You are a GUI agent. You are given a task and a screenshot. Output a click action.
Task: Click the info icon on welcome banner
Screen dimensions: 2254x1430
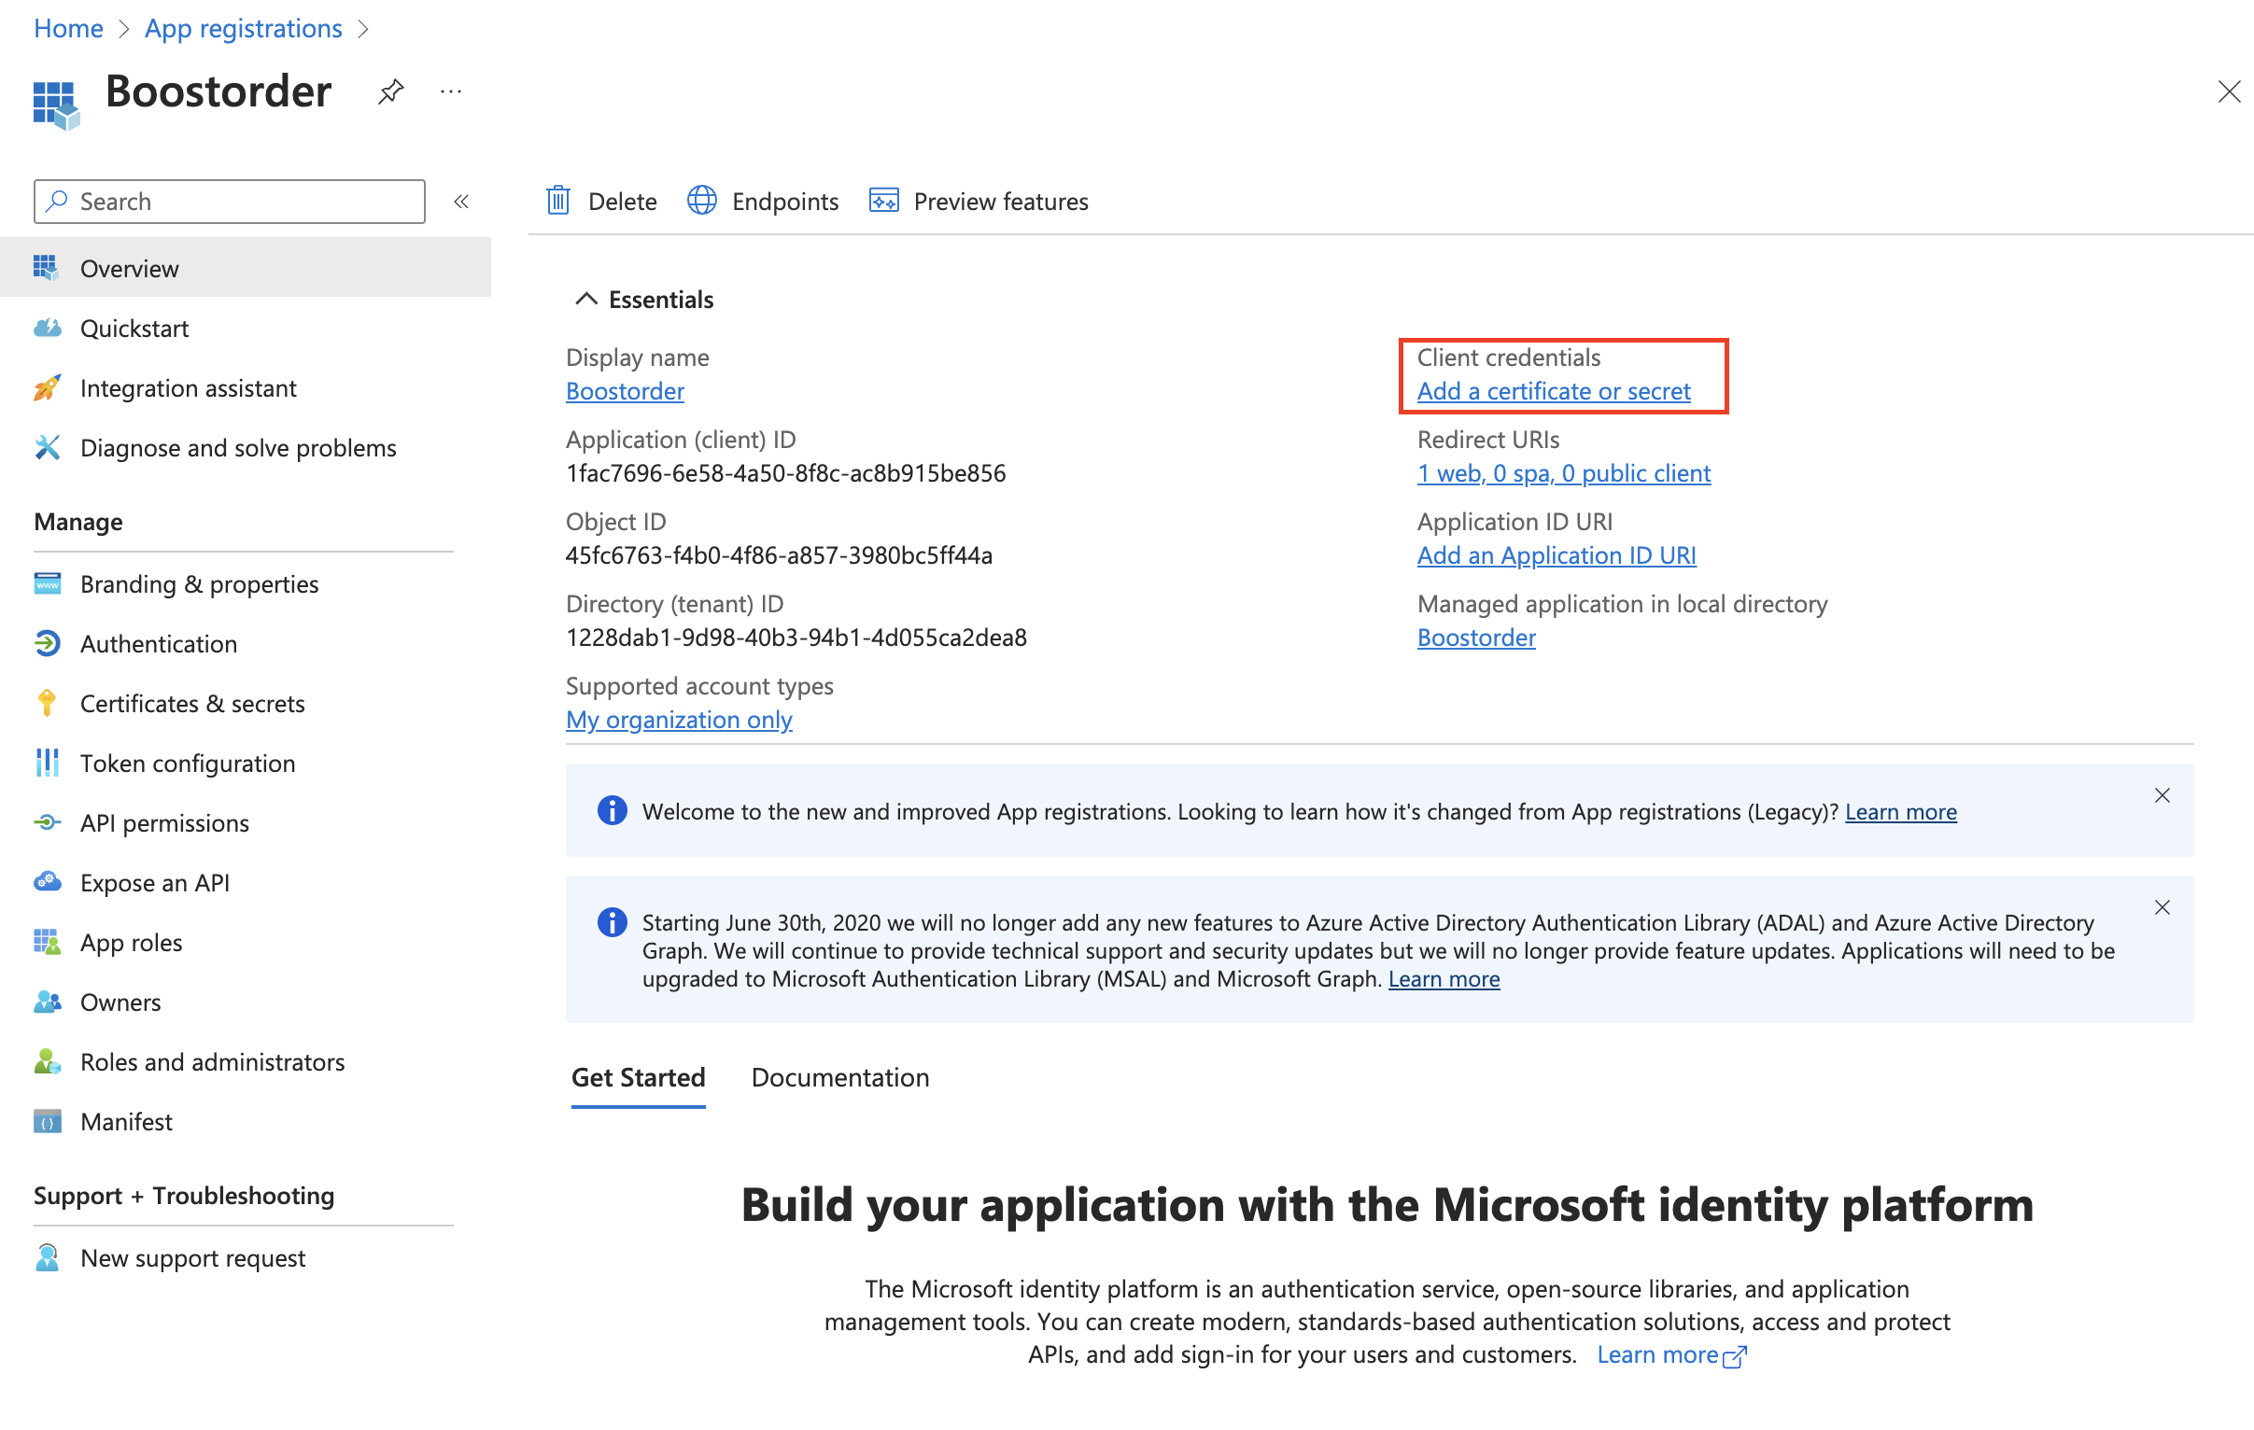point(613,810)
